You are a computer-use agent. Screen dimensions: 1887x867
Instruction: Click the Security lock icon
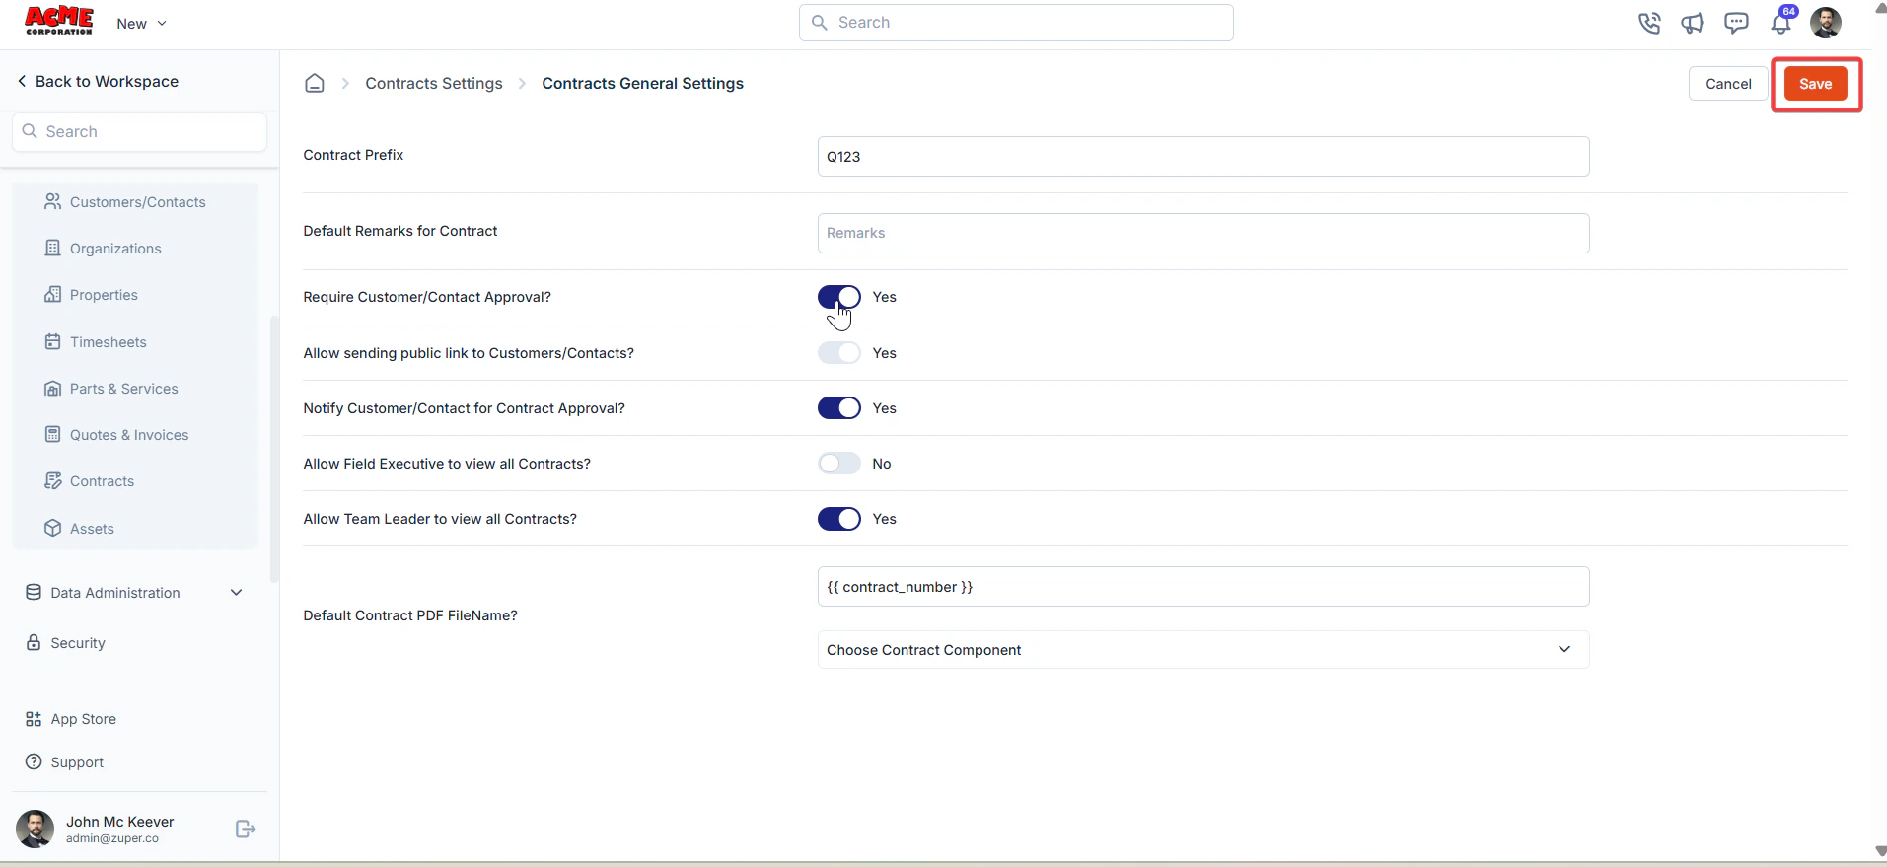[x=34, y=642]
